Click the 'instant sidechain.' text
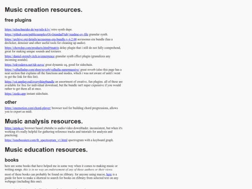This screenshot has height=189, width=252. (37, 93)
